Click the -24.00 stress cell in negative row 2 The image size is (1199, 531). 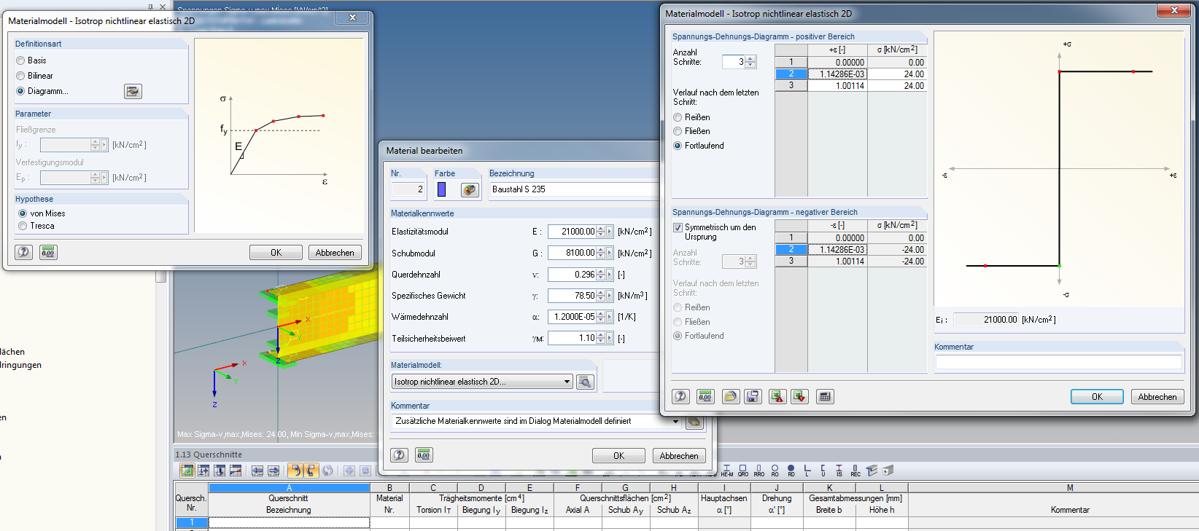point(897,250)
